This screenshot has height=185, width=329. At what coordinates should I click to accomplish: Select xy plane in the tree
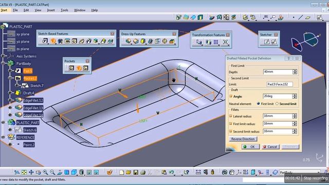(x=23, y=34)
